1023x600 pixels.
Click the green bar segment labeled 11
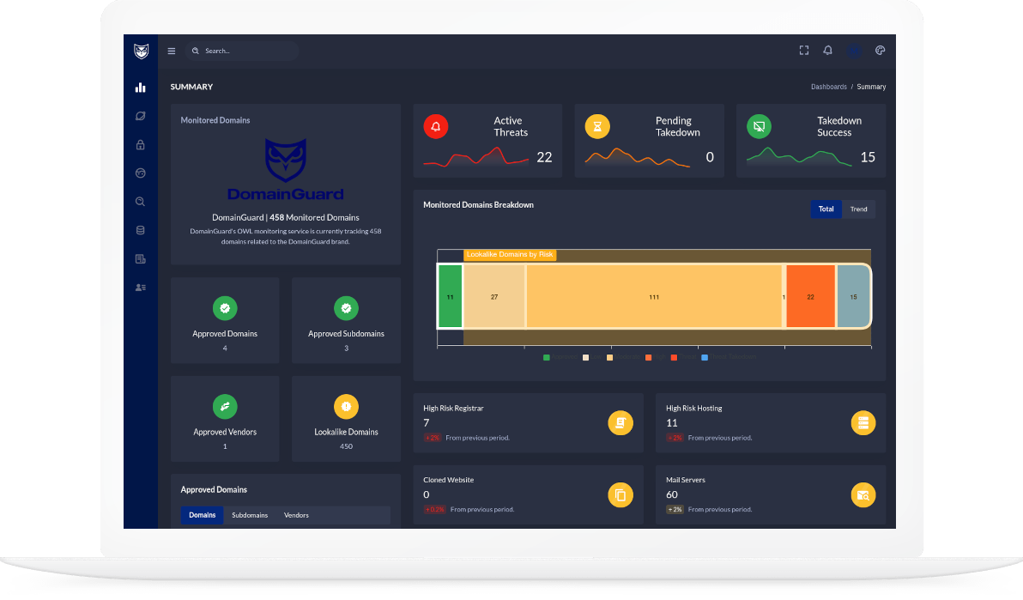[451, 296]
